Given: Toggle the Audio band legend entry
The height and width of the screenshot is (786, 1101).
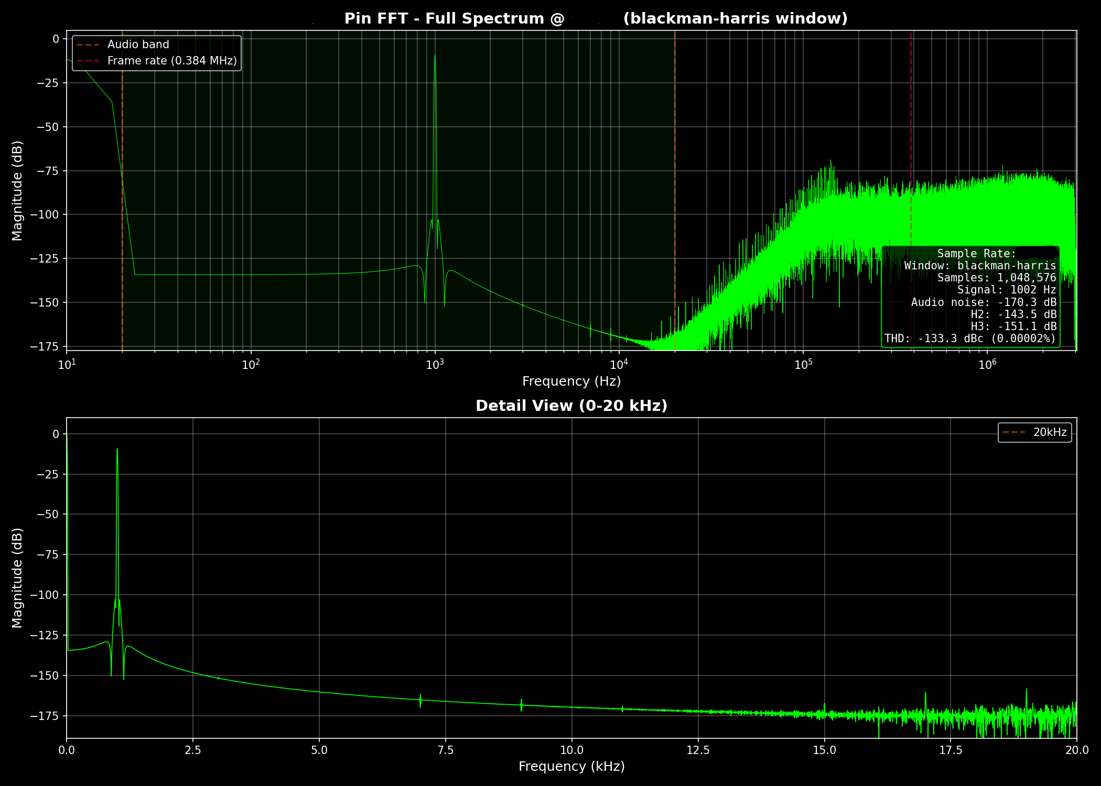Looking at the screenshot, I should point(137,45).
